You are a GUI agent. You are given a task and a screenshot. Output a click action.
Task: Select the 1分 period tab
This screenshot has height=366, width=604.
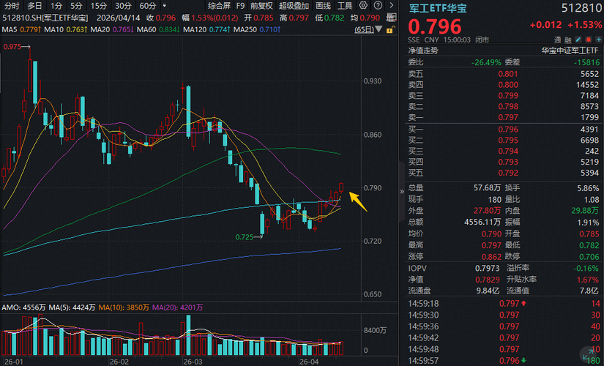(56, 6)
